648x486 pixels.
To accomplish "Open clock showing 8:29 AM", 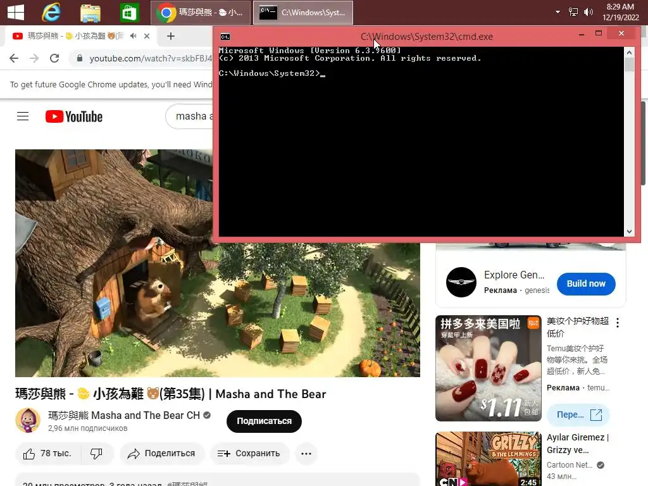I will 620,12.
